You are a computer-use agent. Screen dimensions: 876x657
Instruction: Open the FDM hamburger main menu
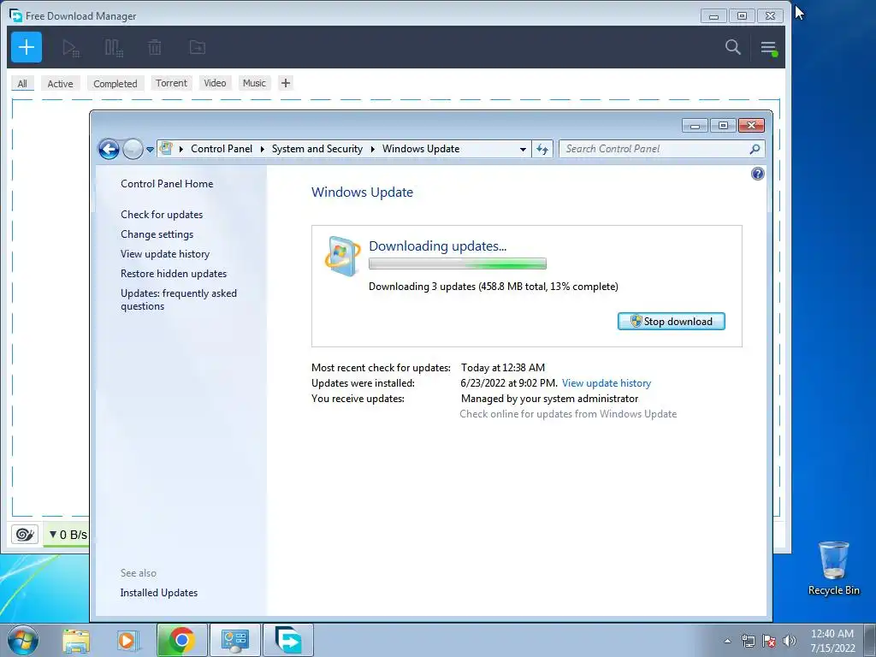click(x=769, y=48)
